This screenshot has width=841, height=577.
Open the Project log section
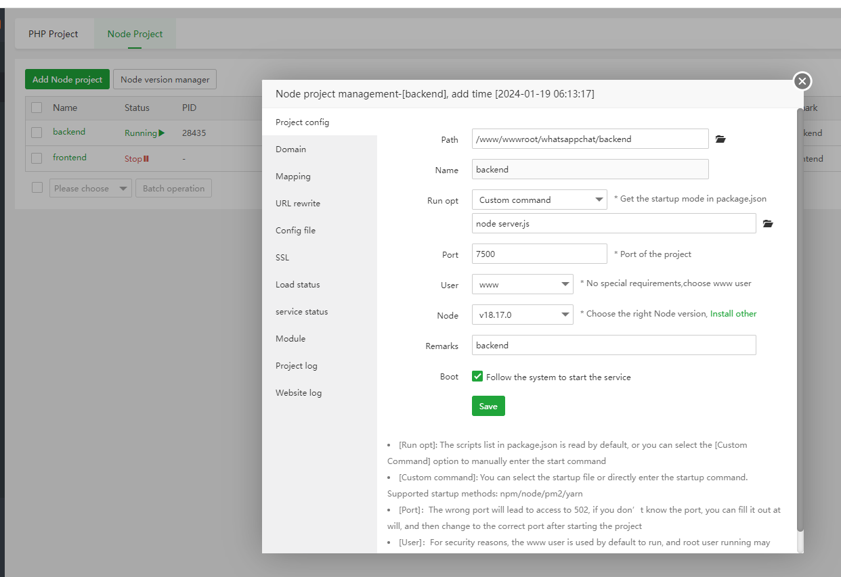coord(297,366)
